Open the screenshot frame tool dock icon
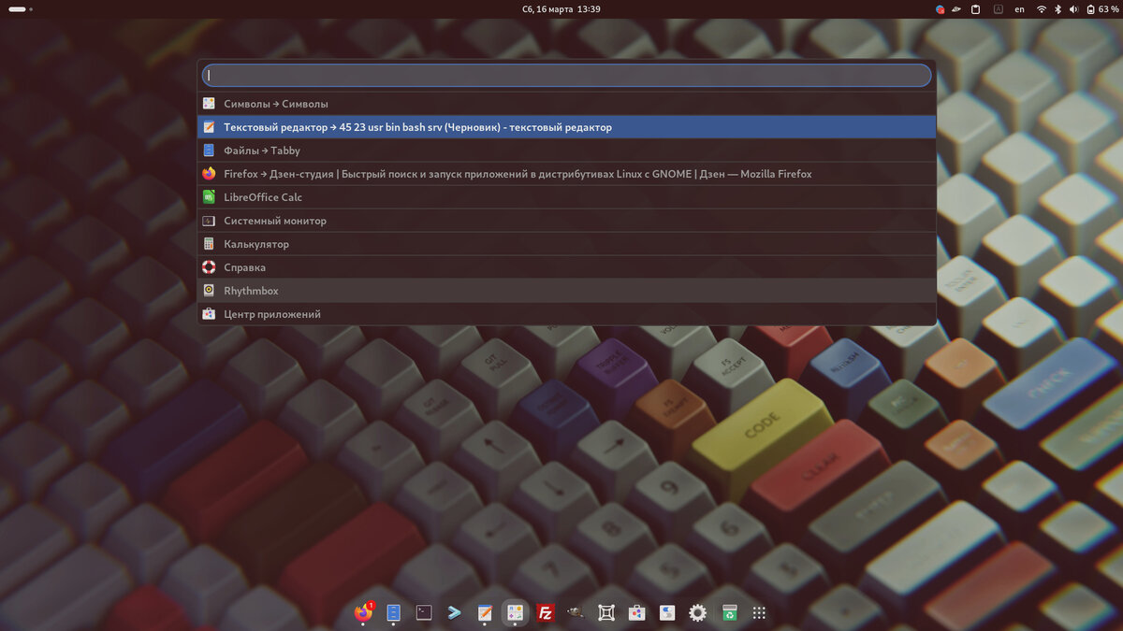The image size is (1123, 631). (x=606, y=613)
